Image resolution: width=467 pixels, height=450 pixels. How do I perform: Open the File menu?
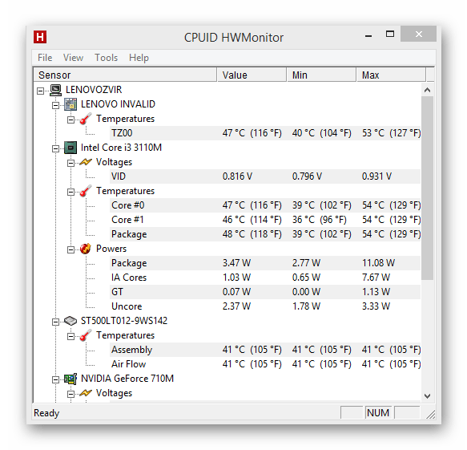[45, 58]
